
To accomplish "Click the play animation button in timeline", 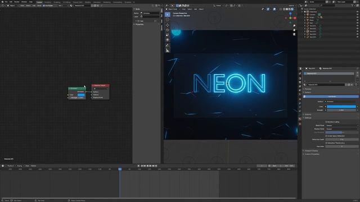I will click(150, 166).
